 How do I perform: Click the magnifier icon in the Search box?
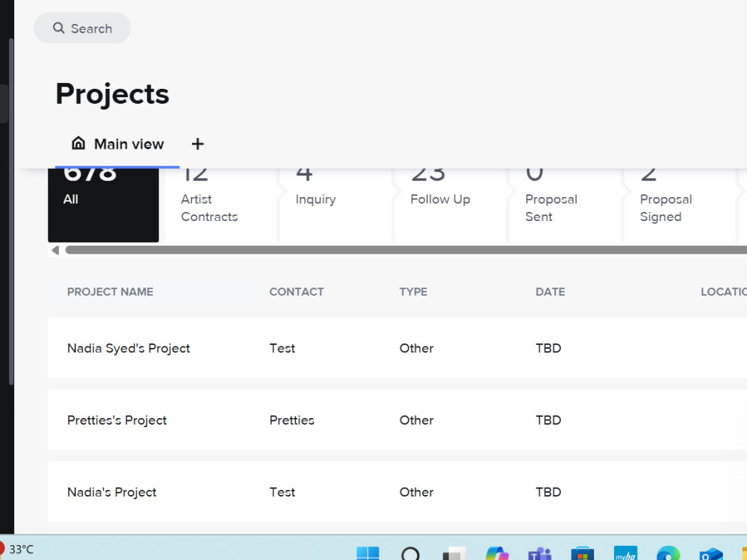pyautogui.click(x=58, y=28)
